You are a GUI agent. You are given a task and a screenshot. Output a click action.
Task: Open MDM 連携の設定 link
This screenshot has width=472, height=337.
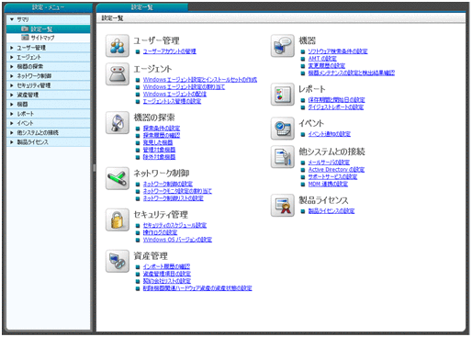pyautogui.click(x=328, y=184)
